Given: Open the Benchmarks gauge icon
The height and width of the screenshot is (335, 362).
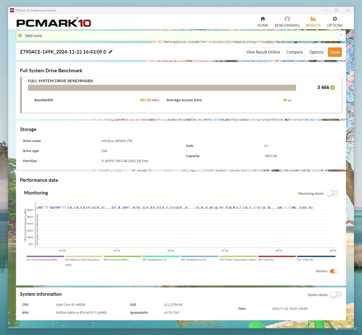Looking at the screenshot, I should pyautogui.click(x=287, y=19).
